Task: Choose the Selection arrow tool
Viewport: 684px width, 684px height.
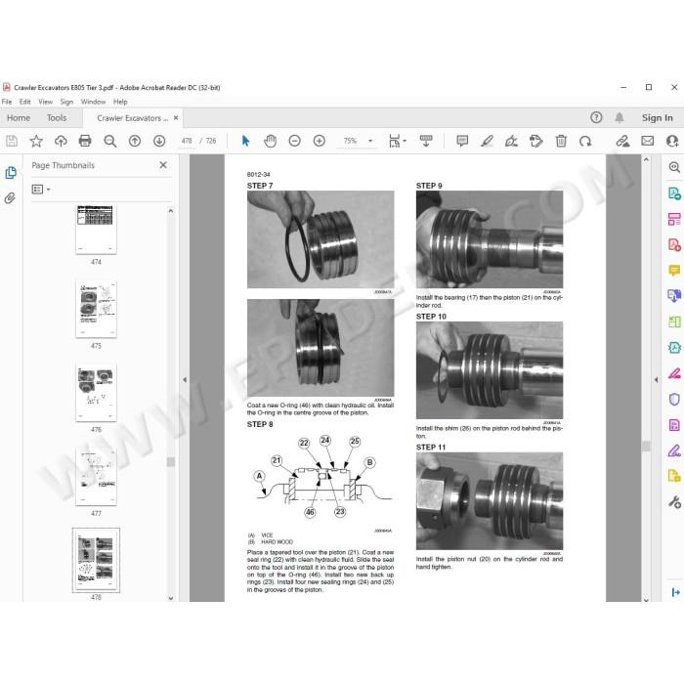Action: pyautogui.click(x=245, y=141)
